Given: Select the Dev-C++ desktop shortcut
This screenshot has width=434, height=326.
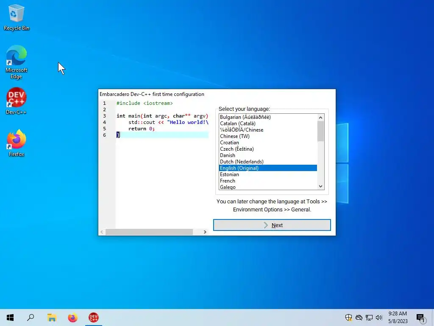Looking at the screenshot, I should pyautogui.click(x=16, y=101).
